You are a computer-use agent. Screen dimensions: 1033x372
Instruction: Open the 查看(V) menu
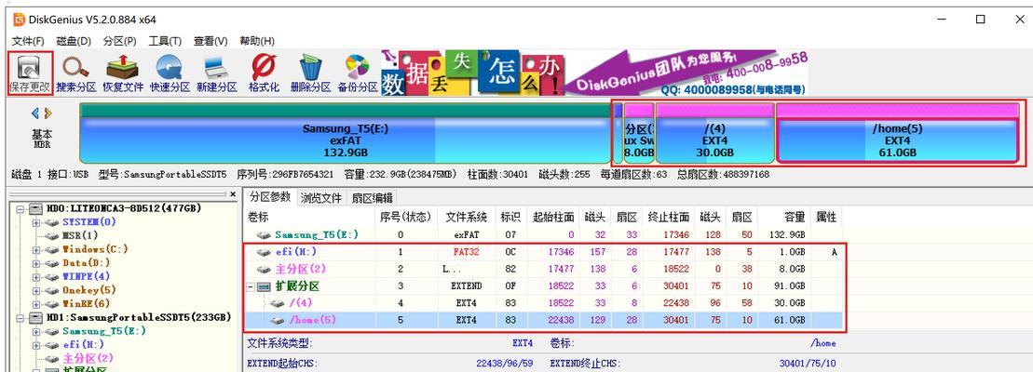(211, 41)
